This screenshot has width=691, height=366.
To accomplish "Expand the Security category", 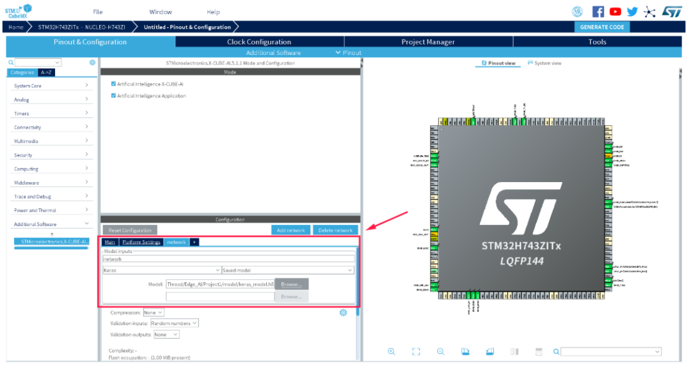I will [51, 155].
